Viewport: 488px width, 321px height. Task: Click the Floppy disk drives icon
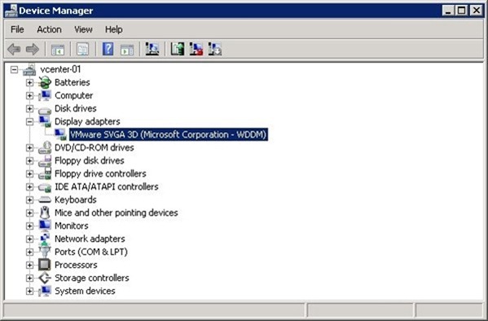click(x=45, y=160)
